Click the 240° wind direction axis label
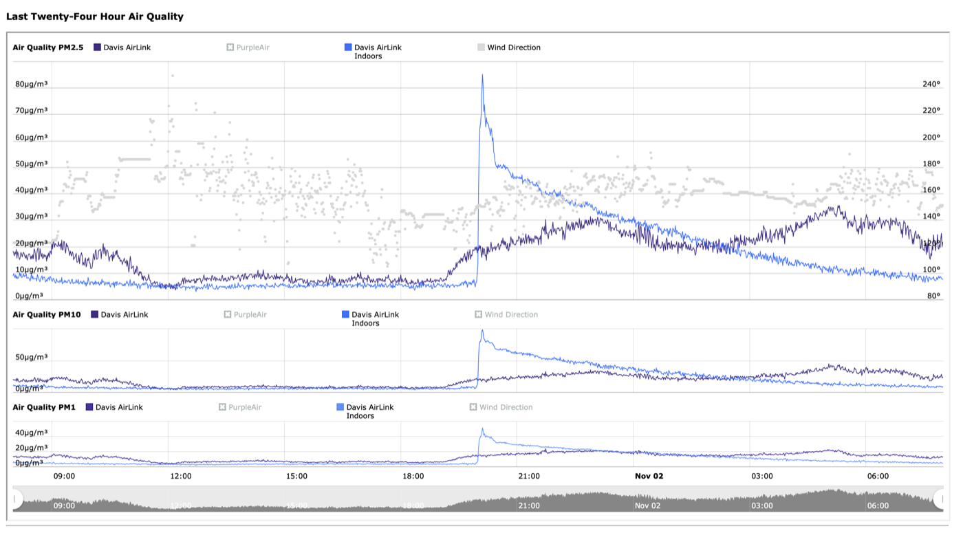The height and width of the screenshot is (533, 963). tap(931, 84)
